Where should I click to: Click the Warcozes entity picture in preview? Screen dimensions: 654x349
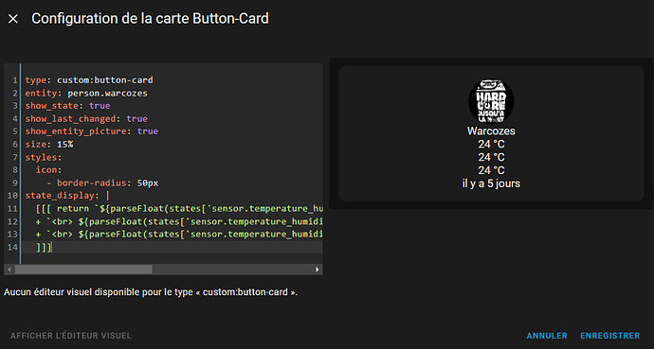(x=491, y=101)
